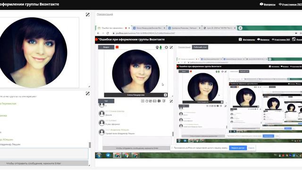
Task: Click the 'Скрыть' link beside the large 'Закрыть доступ' button
Action: tap(251, 148)
